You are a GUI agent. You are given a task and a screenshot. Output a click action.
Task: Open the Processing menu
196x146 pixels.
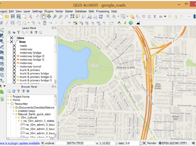point(102,11)
